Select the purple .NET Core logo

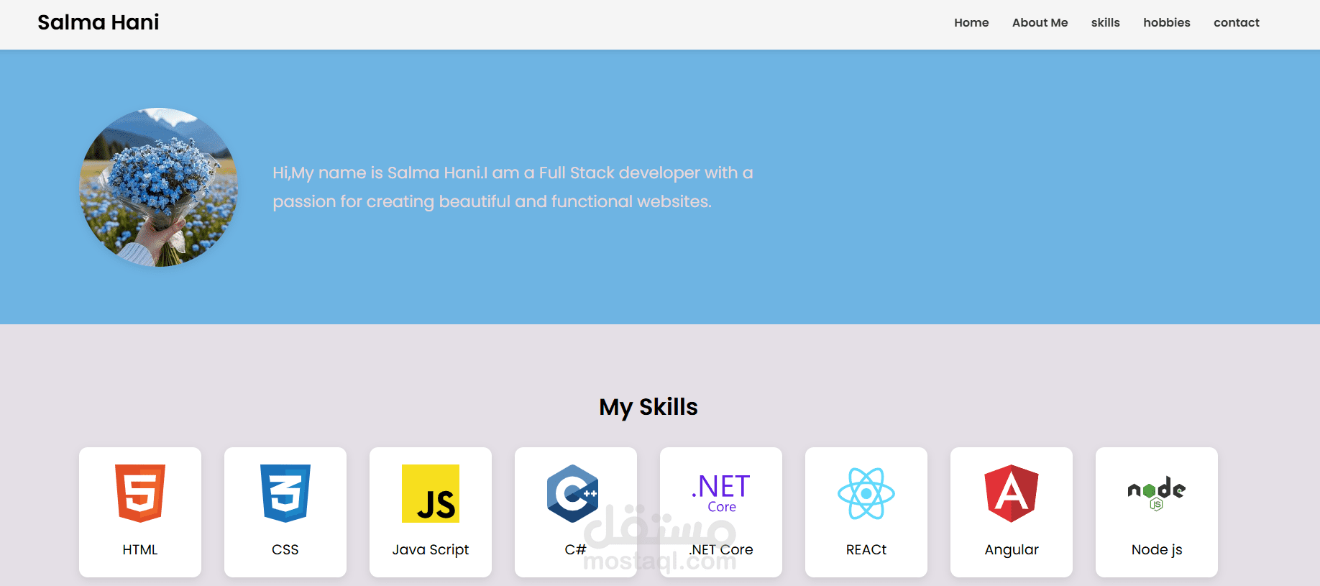click(721, 493)
